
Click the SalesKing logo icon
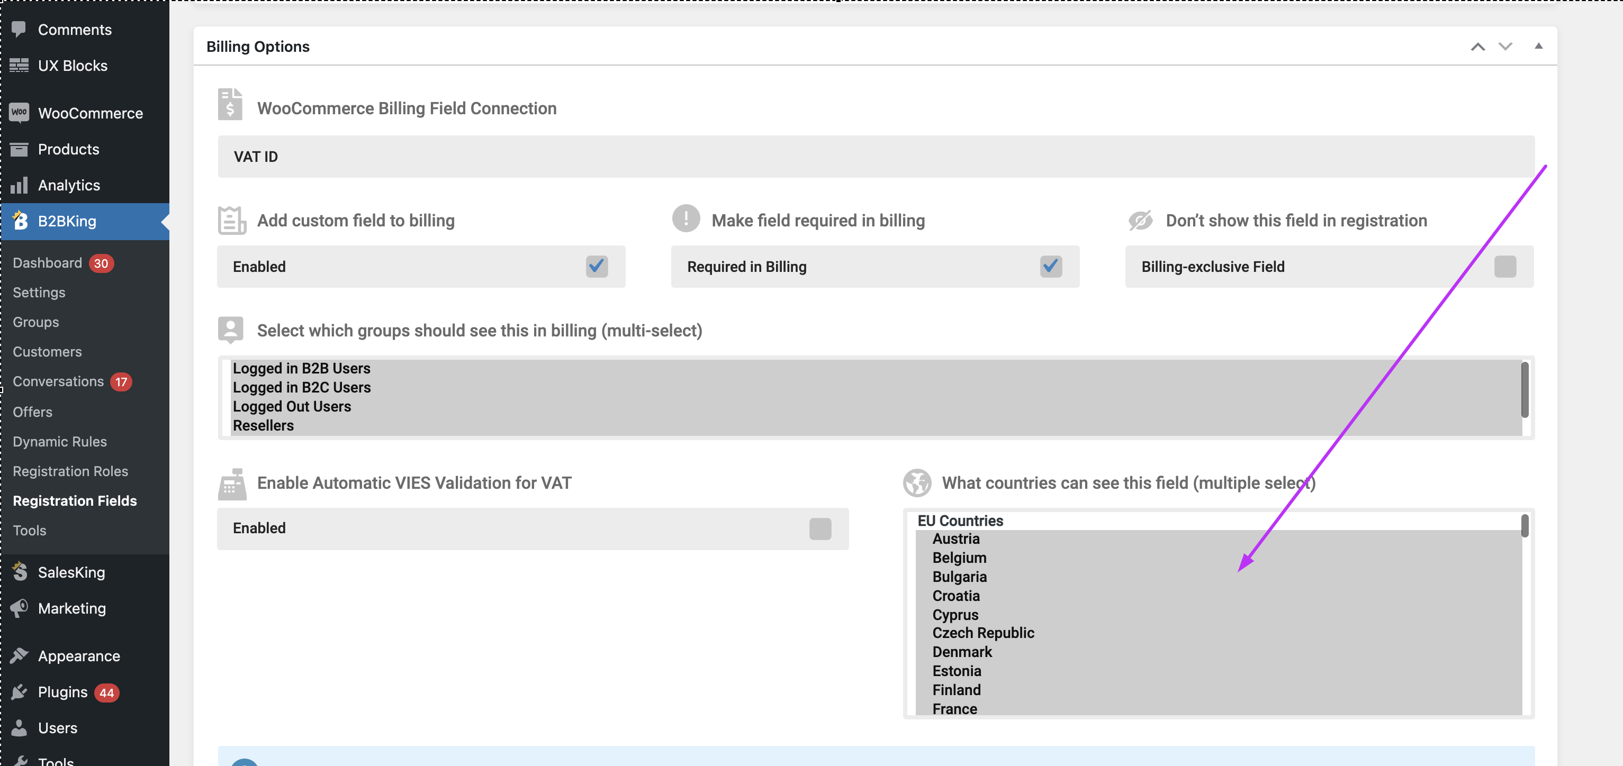pyautogui.click(x=20, y=571)
